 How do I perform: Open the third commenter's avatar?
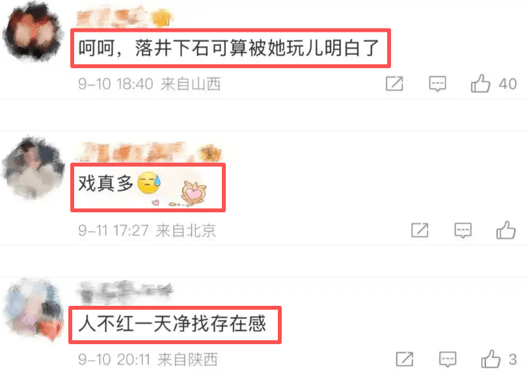click(x=33, y=309)
